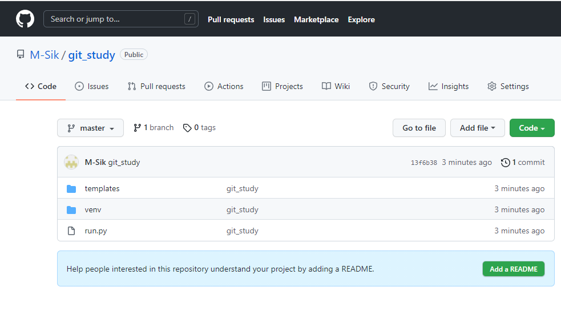Open git_study repository title link
561x311 pixels.
[x=91, y=55]
